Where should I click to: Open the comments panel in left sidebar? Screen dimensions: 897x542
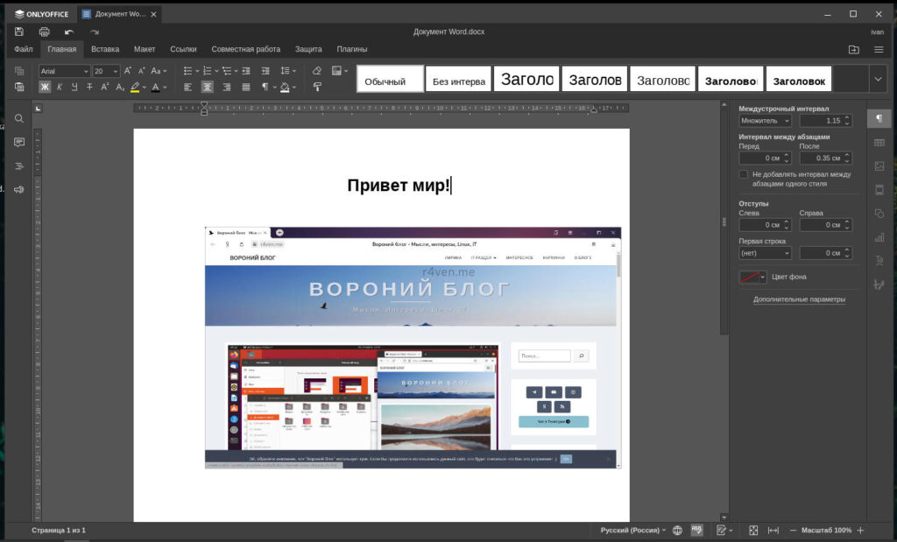pyautogui.click(x=19, y=142)
